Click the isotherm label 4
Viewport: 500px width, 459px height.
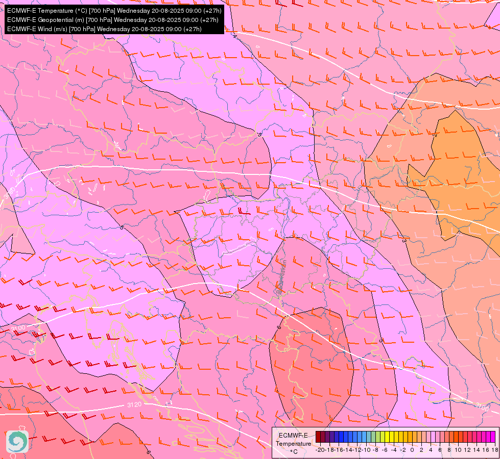tap(235, 36)
